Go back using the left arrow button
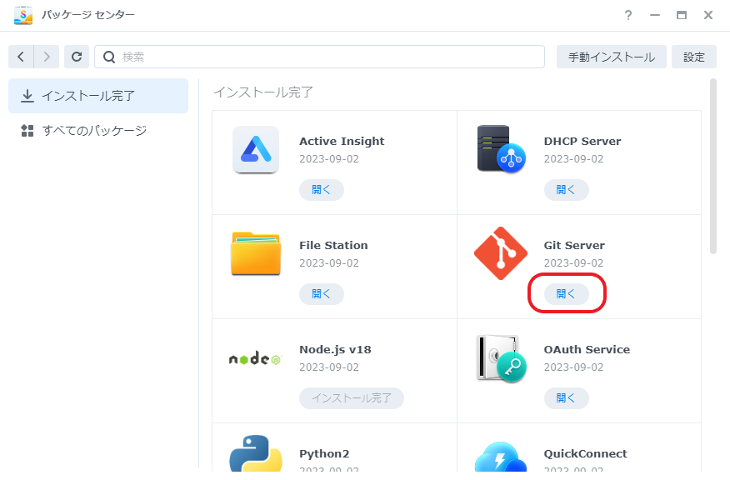Viewport: 730px width, 480px height. (x=21, y=57)
